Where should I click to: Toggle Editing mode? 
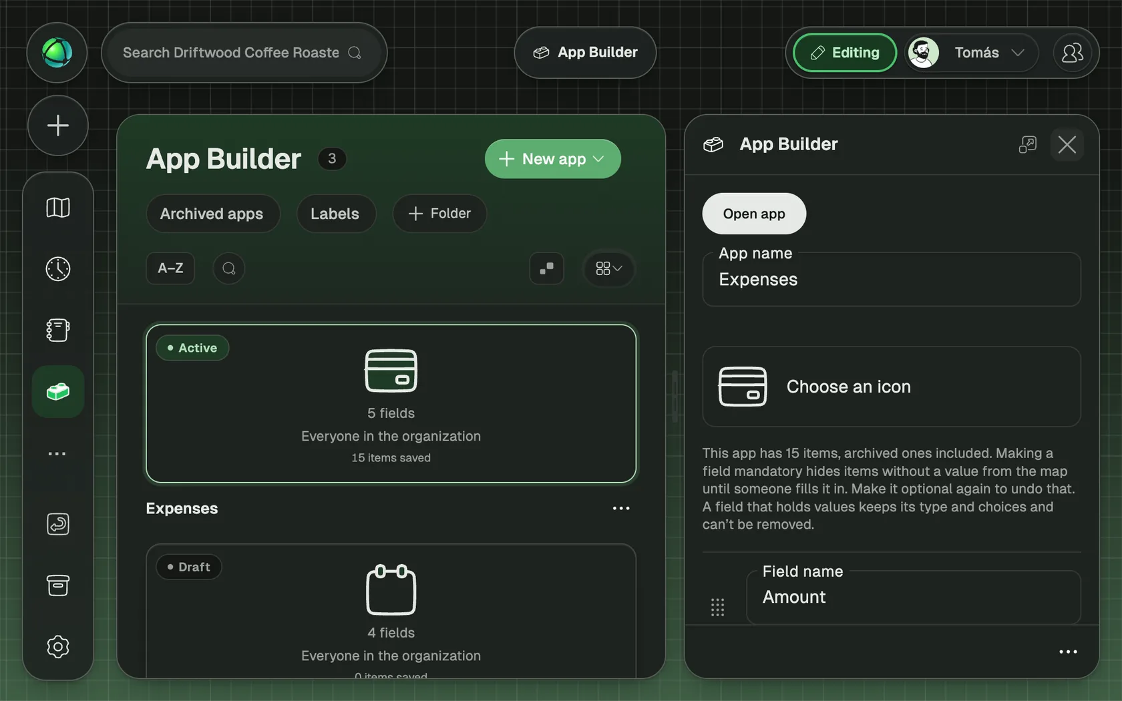coord(845,53)
